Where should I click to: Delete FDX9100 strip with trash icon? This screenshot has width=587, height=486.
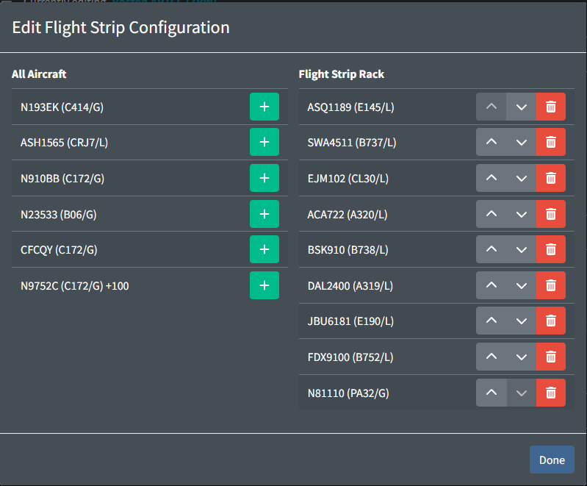pos(551,357)
